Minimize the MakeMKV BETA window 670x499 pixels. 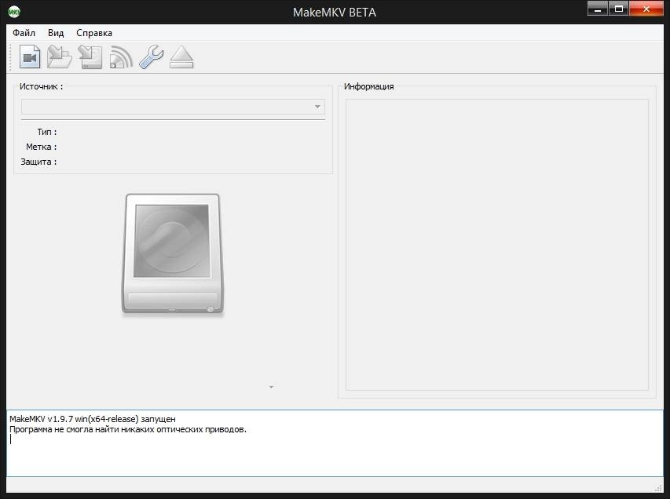point(598,9)
